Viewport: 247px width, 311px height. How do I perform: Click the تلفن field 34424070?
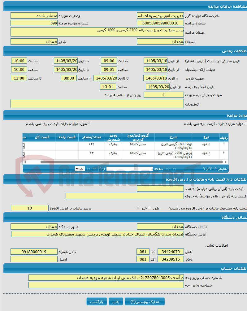coord(171,252)
